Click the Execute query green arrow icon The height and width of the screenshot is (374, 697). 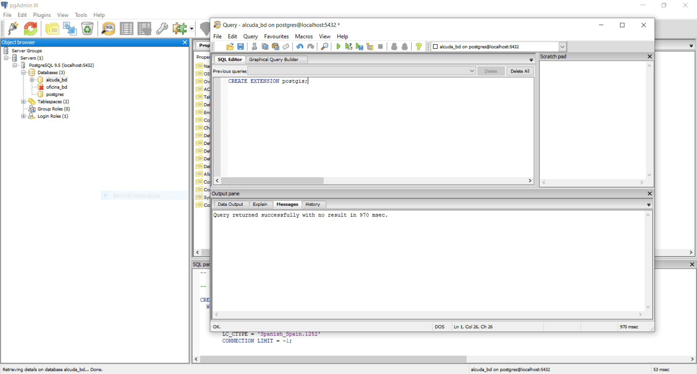pos(338,46)
